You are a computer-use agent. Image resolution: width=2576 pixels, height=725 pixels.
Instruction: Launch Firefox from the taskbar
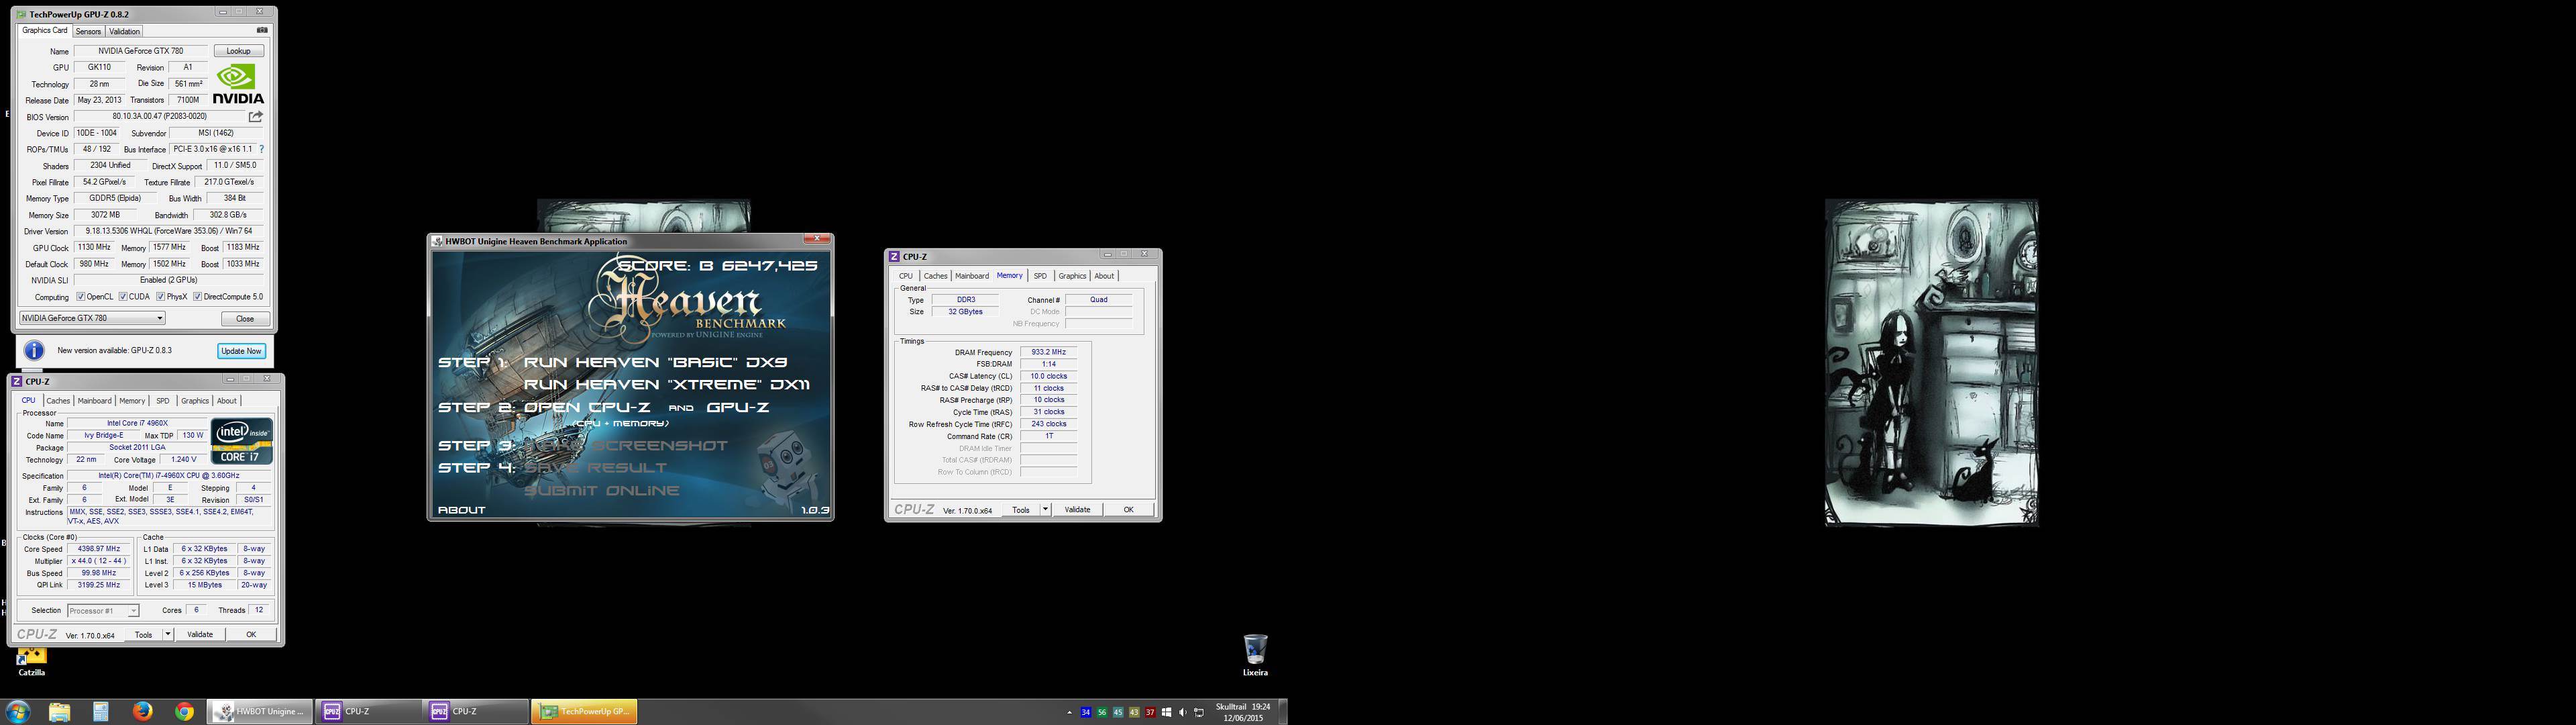click(x=143, y=712)
